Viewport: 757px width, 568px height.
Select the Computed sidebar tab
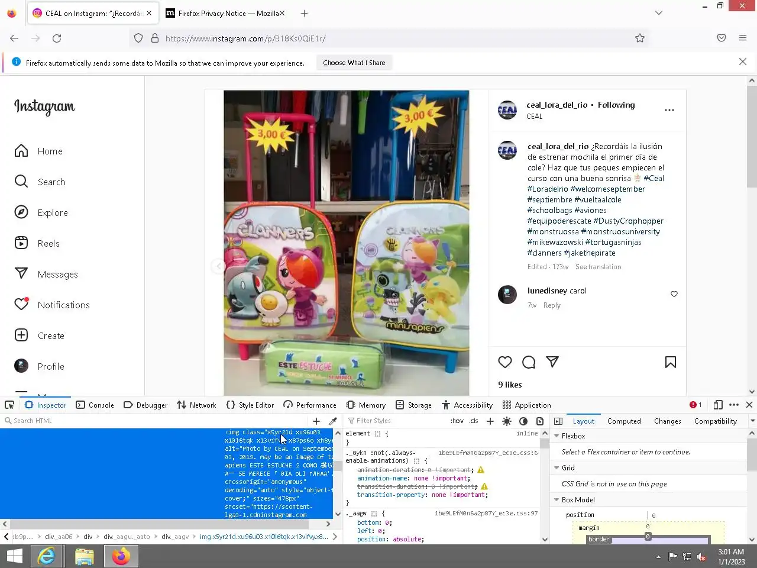click(624, 421)
